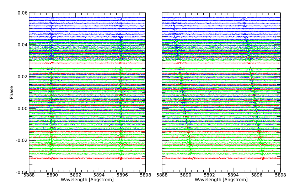
Task: Click the -0.02 tick label on Phase axis
Action: 22,140
